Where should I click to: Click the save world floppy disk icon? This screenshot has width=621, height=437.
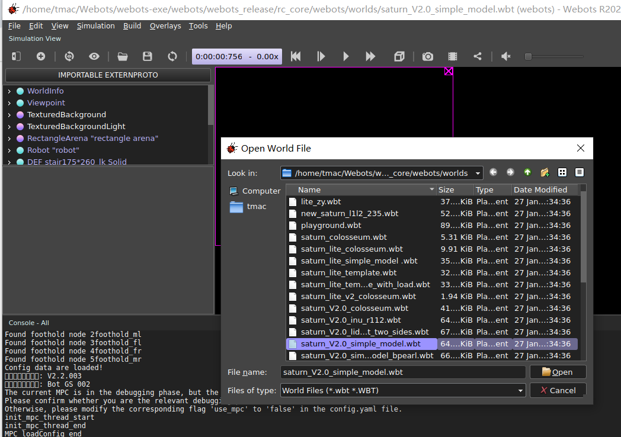148,57
